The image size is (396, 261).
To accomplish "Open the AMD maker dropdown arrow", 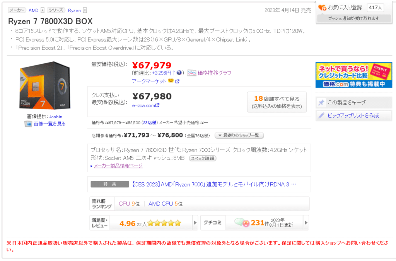I will pos(43,10).
